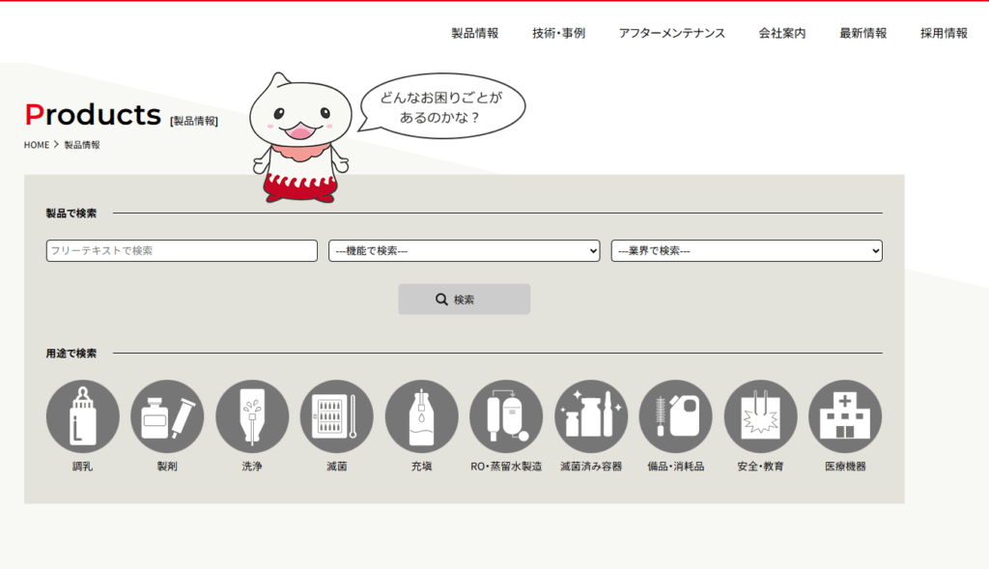Click the mascot character image
989x569 pixels.
click(298, 137)
